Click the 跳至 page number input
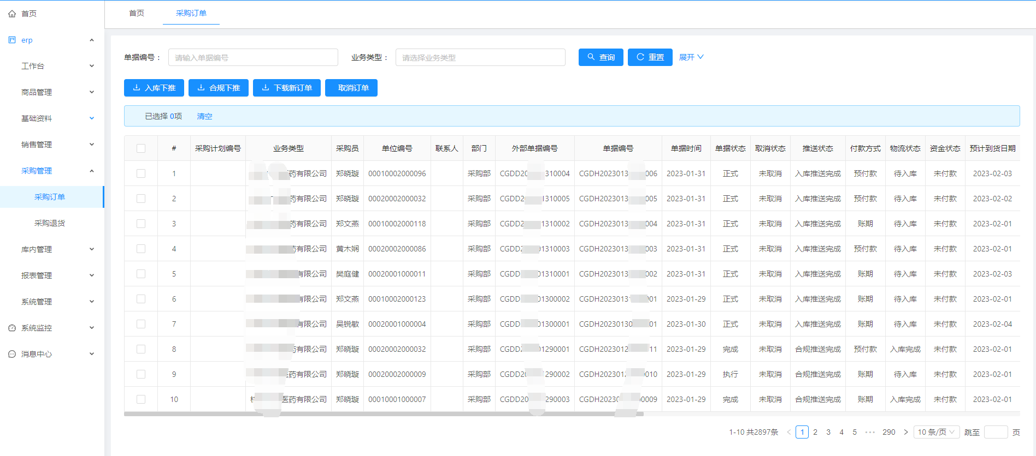The width and height of the screenshot is (1036, 456). tap(996, 432)
